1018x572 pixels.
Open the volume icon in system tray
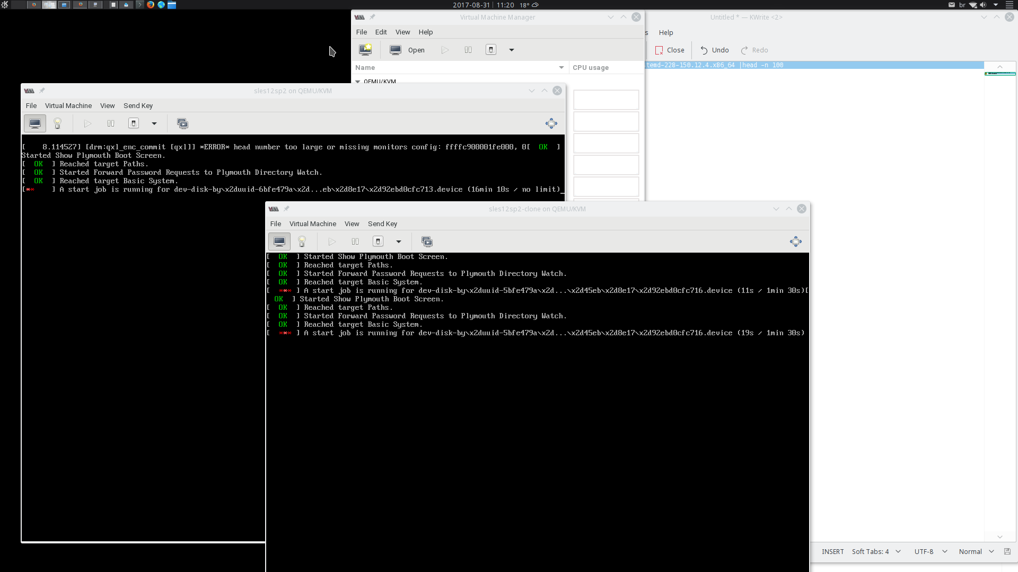[983, 5]
